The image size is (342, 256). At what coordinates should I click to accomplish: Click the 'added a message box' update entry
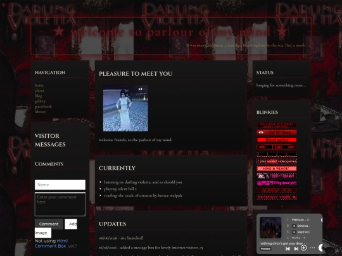[151, 248]
